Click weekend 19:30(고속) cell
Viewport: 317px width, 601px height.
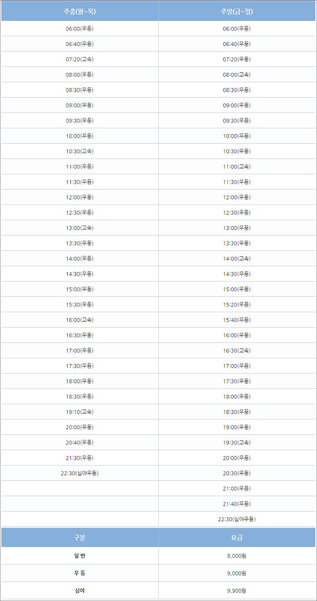pos(237,443)
